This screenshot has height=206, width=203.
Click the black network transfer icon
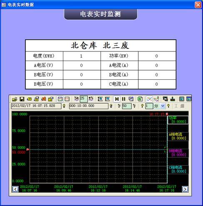pos(165,99)
